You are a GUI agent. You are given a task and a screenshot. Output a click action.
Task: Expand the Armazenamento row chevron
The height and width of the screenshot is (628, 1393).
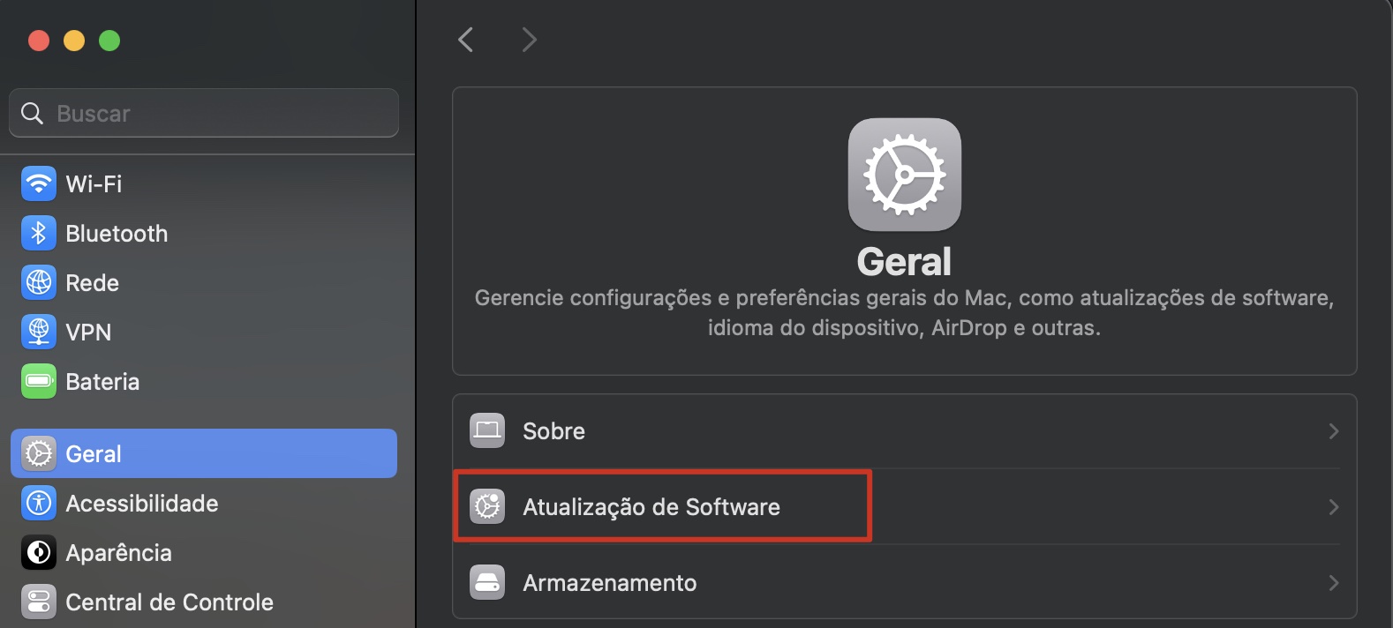(x=1335, y=582)
